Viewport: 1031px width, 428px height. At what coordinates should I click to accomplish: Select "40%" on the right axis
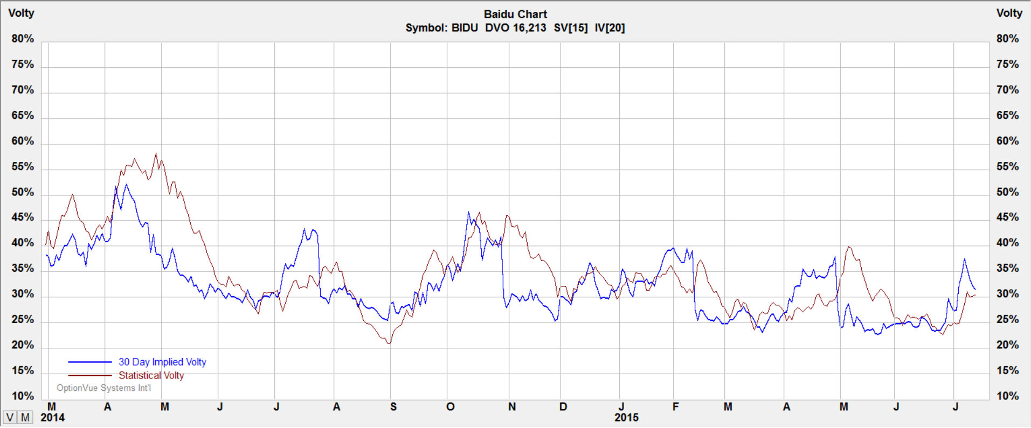coord(1008,243)
